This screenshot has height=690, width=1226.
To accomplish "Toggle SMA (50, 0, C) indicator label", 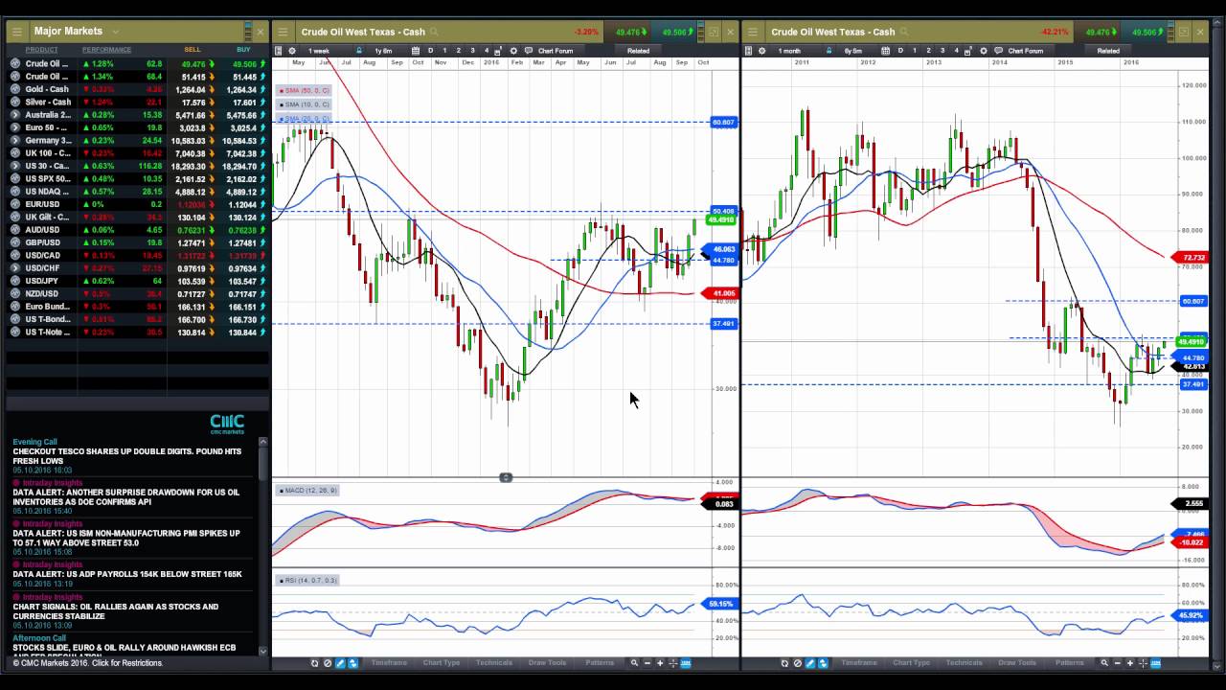I will pos(304,90).
